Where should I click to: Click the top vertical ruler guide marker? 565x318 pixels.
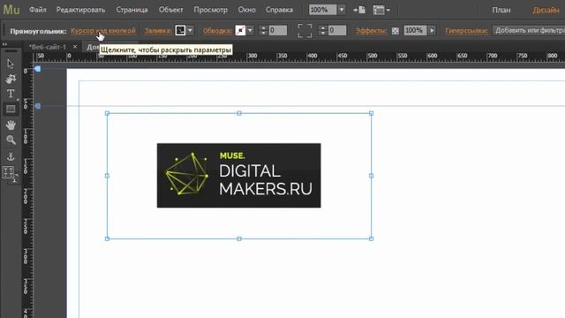[37, 69]
